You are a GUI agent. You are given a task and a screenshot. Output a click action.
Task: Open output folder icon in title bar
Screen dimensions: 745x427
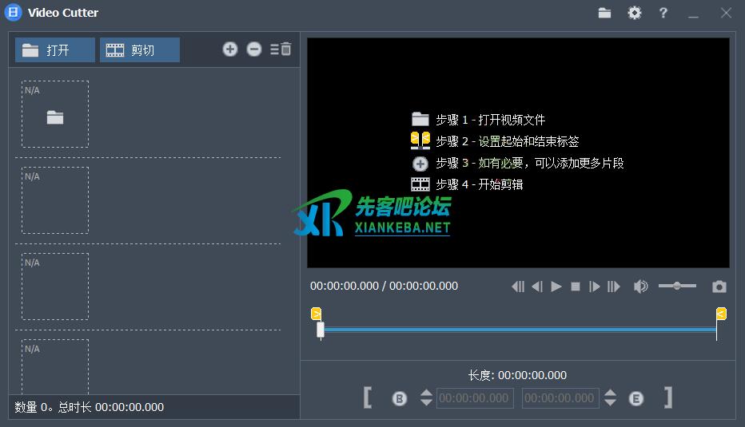pyautogui.click(x=604, y=13)
